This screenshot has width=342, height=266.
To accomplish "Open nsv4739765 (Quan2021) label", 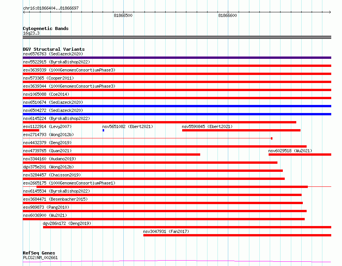I will (x=47, y=151).
